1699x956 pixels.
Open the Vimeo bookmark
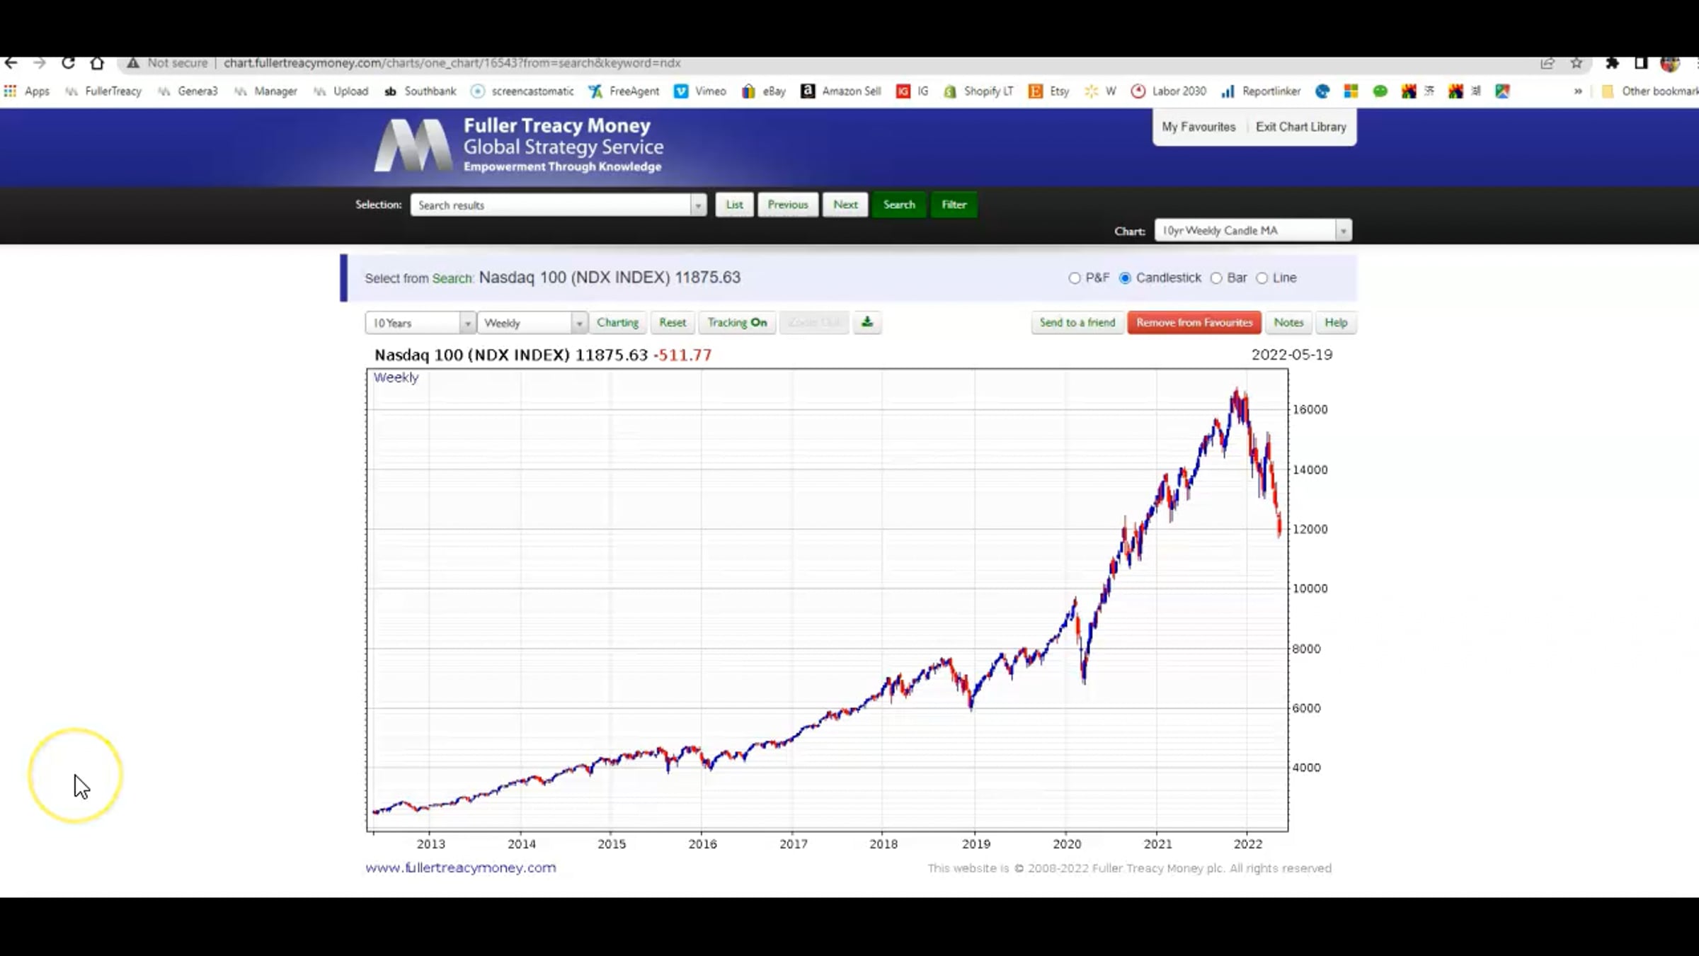pyautogui.click(x=700, y=91)
